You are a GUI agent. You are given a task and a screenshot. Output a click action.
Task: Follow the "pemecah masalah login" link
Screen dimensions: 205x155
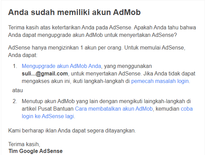point(160,81)
